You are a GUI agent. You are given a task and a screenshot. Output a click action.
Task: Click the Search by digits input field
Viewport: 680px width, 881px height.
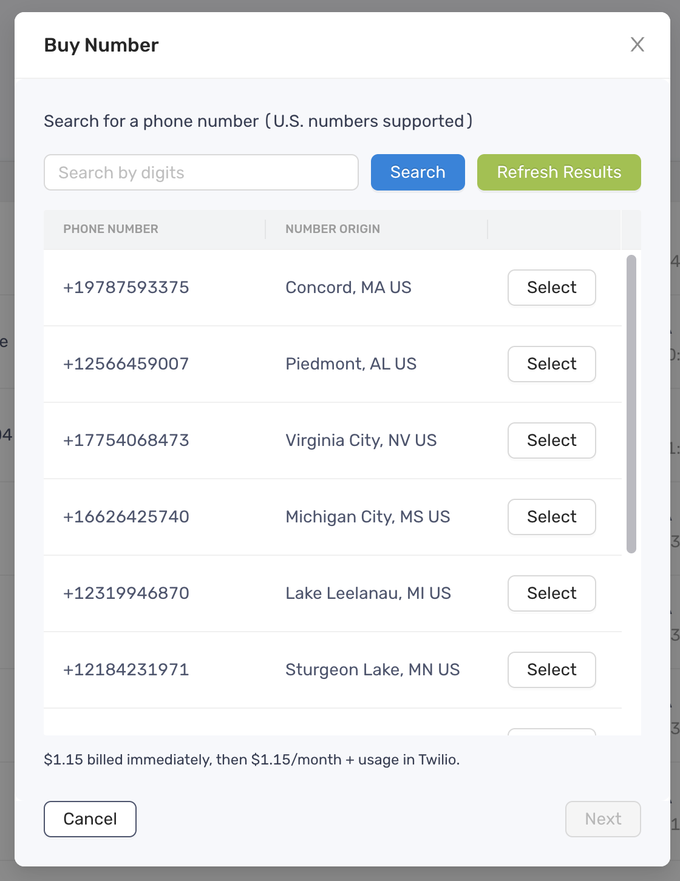click(201, 172)
